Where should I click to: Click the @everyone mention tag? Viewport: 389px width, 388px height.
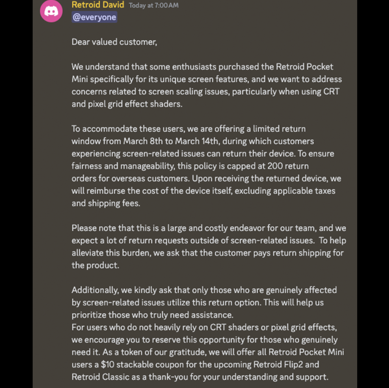pyautogui.click(x=94, y=17)
